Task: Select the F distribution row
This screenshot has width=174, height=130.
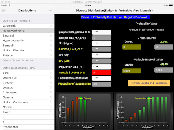Action: point(27,117)
